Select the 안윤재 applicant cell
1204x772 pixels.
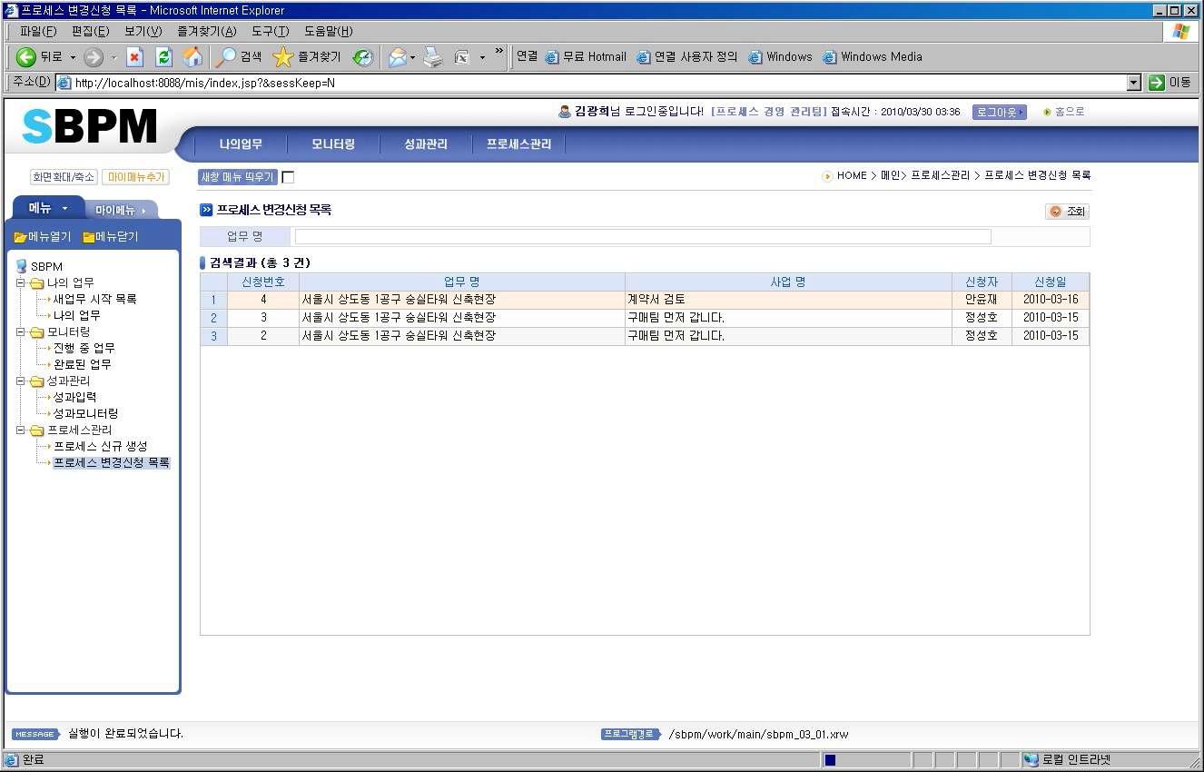(x=982, y=300)
